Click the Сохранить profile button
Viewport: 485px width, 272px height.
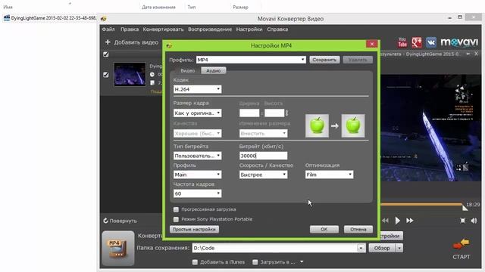coord(324,60)
